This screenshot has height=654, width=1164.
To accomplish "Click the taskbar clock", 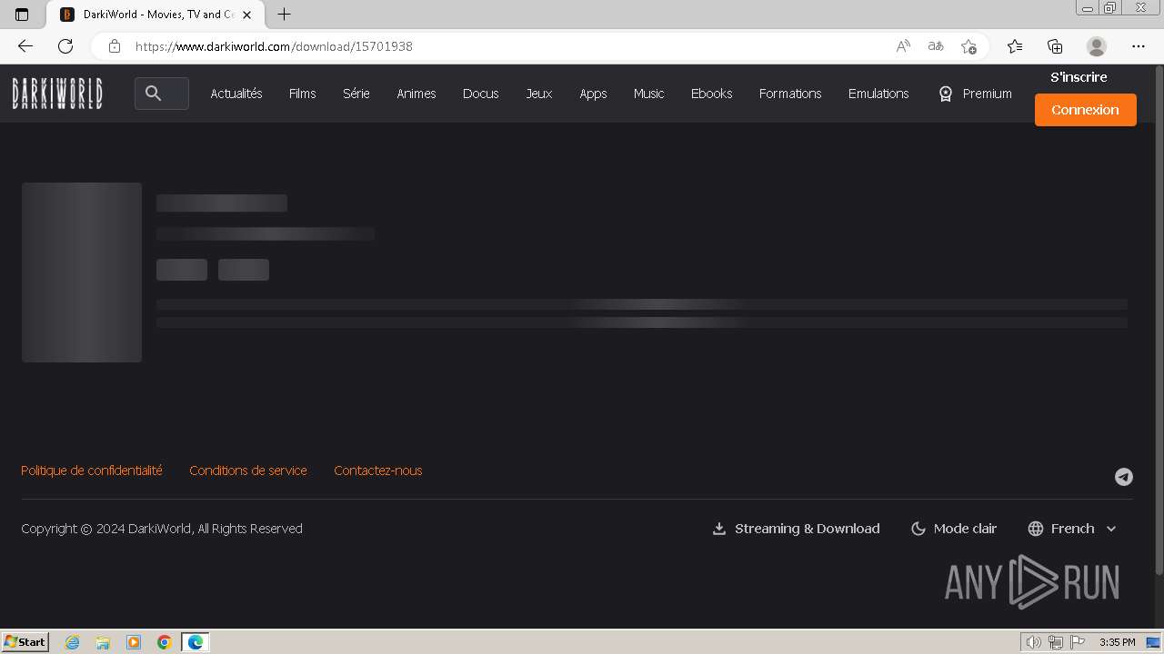I will (1118, 642).
